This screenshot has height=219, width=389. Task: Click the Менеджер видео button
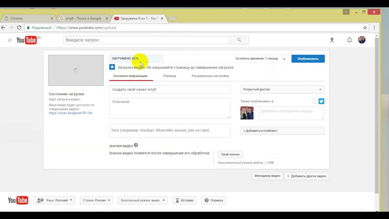click(267, 176)
